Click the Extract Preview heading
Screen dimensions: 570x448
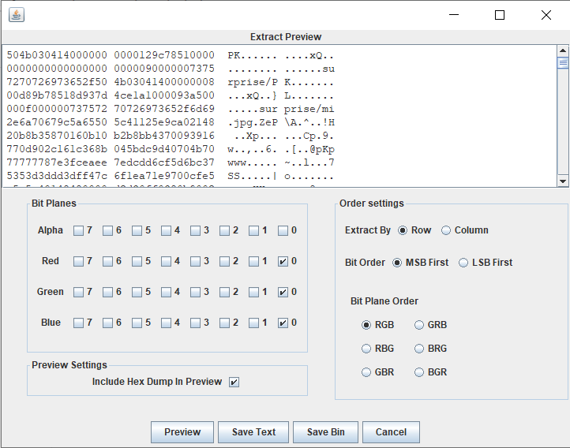point(286,37)
